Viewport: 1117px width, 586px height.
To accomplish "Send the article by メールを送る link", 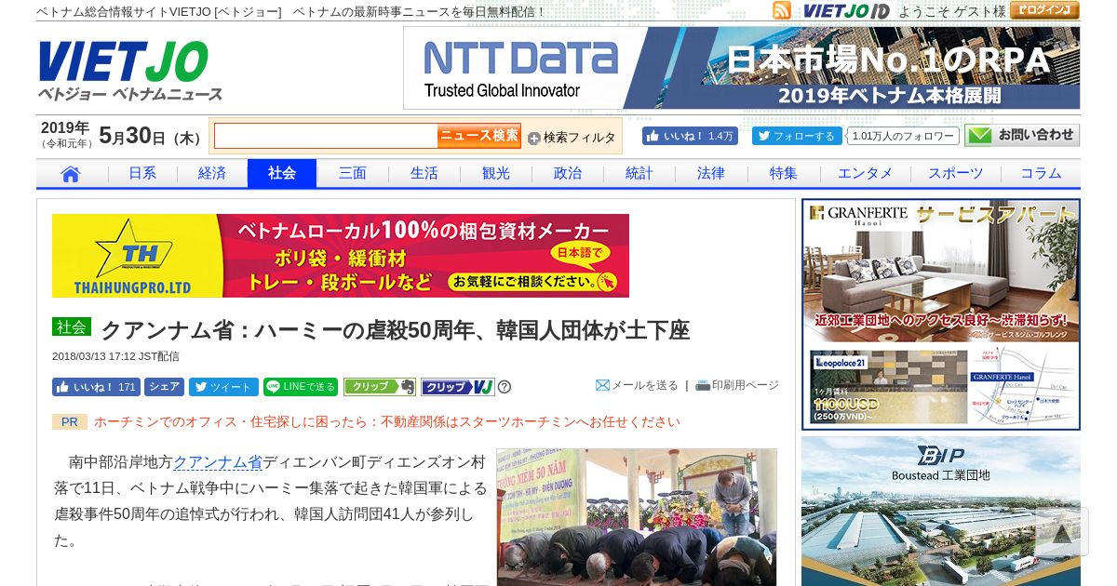I will tap(637, 385).
